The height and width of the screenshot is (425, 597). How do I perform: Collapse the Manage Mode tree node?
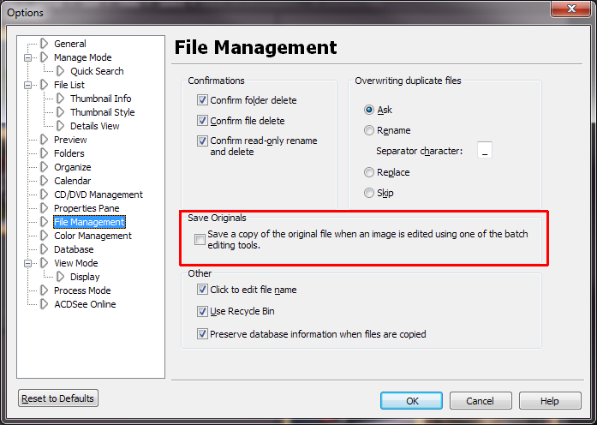[28, 57]
